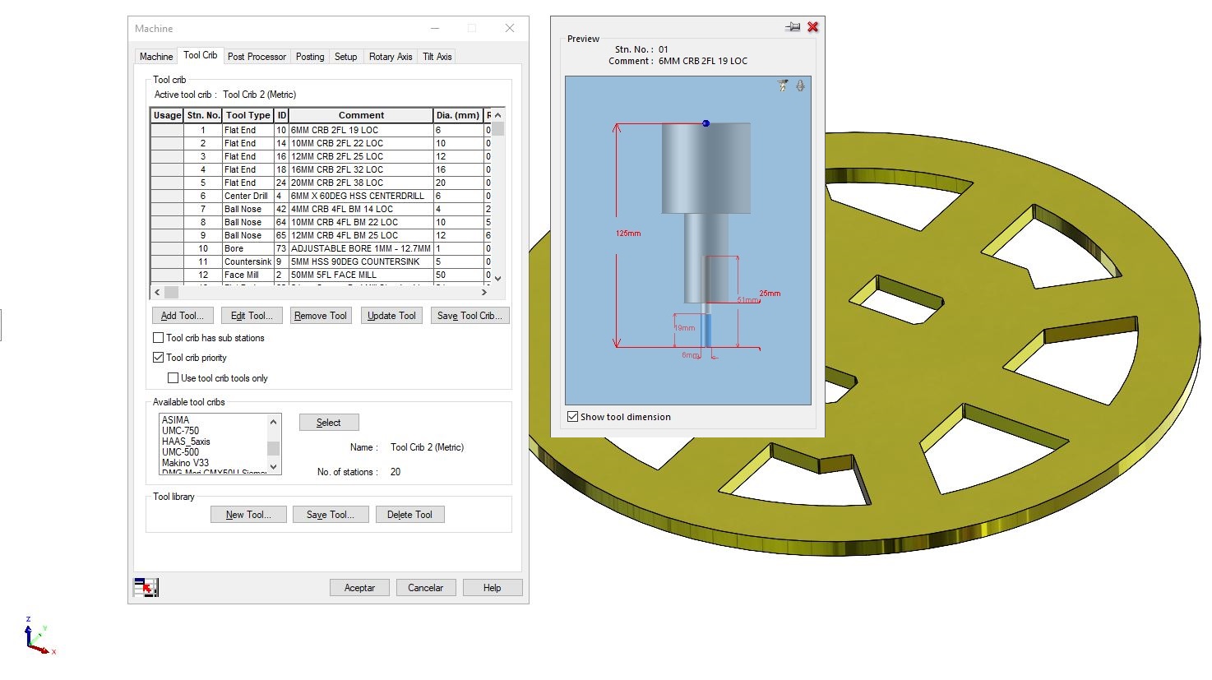Select UMC-500 tool crib

pos(181,452)
